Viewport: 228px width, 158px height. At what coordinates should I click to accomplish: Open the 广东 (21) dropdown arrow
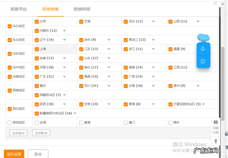coord(64,77)
